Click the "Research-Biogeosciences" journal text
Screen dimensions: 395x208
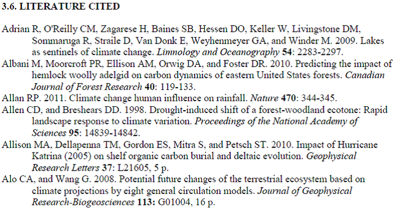click(83, 202)
